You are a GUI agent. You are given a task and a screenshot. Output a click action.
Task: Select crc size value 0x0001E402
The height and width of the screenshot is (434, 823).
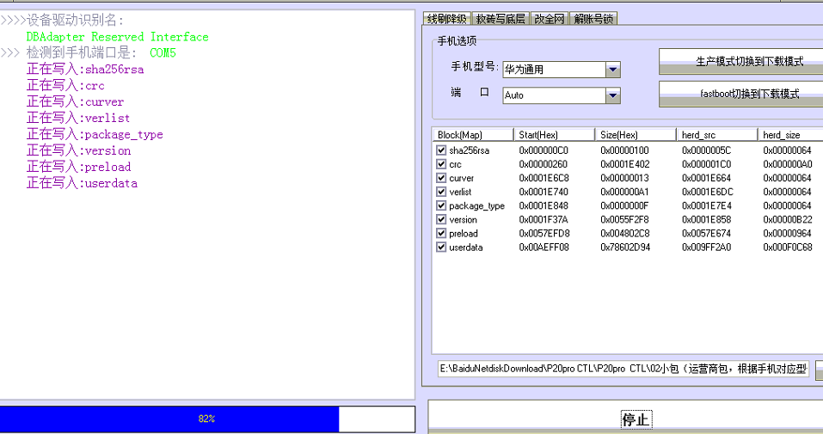(624, 164)
